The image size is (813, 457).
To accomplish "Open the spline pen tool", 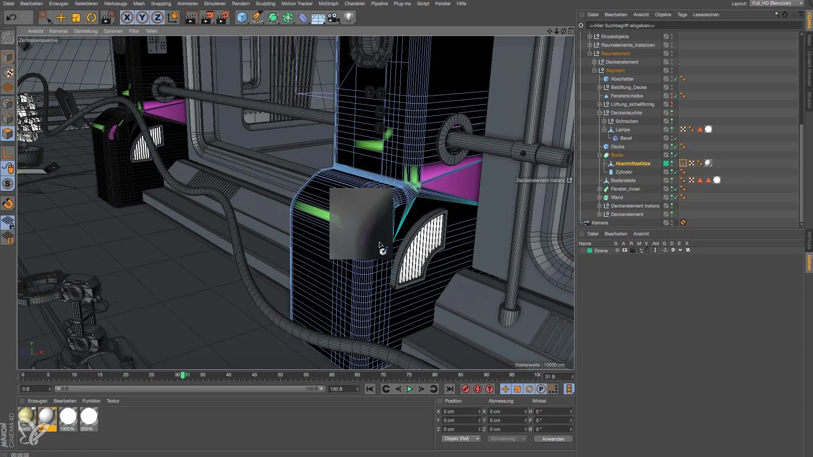I will click(257, 17).
